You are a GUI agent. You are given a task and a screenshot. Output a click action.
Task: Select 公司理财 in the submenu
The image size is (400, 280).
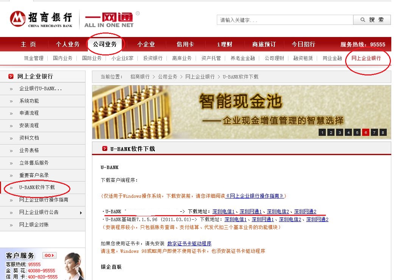[x=274, y=58]
